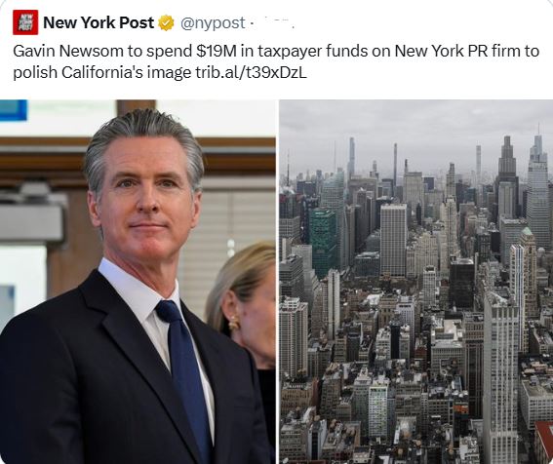The image size is (553, 464).
Task: Visit the @nypost handle profile
Action: coord(213,23)
